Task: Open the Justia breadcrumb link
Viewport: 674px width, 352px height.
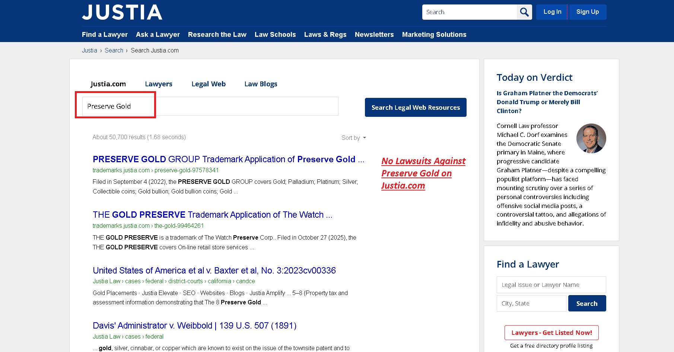Action: point(89,50)
